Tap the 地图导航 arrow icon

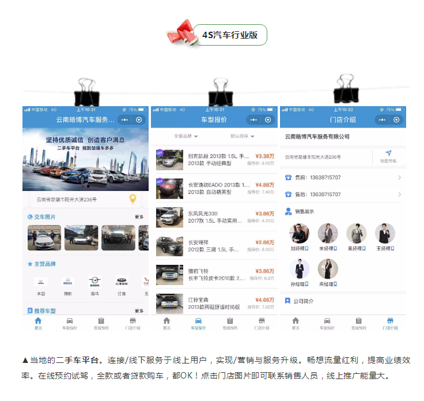point(388,153)
